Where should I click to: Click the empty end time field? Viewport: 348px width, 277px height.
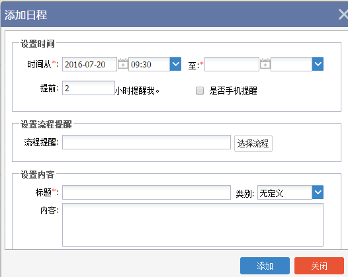291,64
